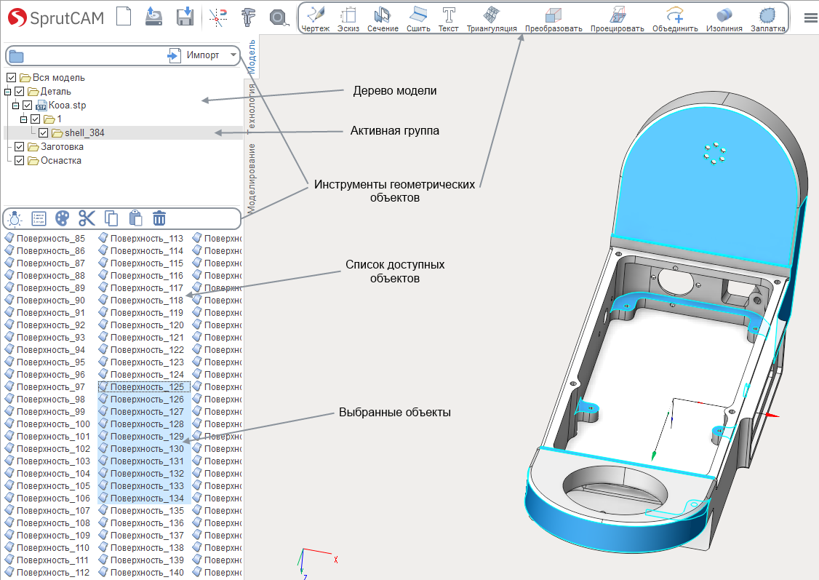Open the color palette icon
819x580 pixels.
click(62, 218)
